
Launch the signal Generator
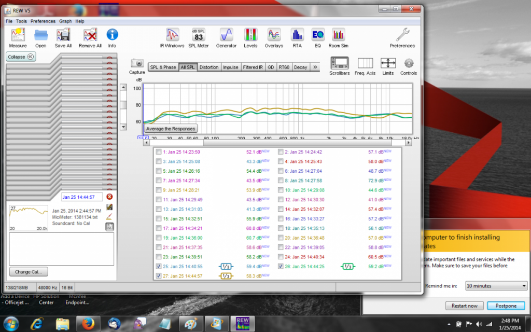[226, 35]
